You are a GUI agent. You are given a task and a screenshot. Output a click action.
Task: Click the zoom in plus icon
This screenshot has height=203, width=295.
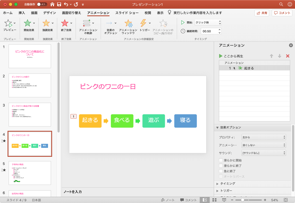click(x=265, y=200)
